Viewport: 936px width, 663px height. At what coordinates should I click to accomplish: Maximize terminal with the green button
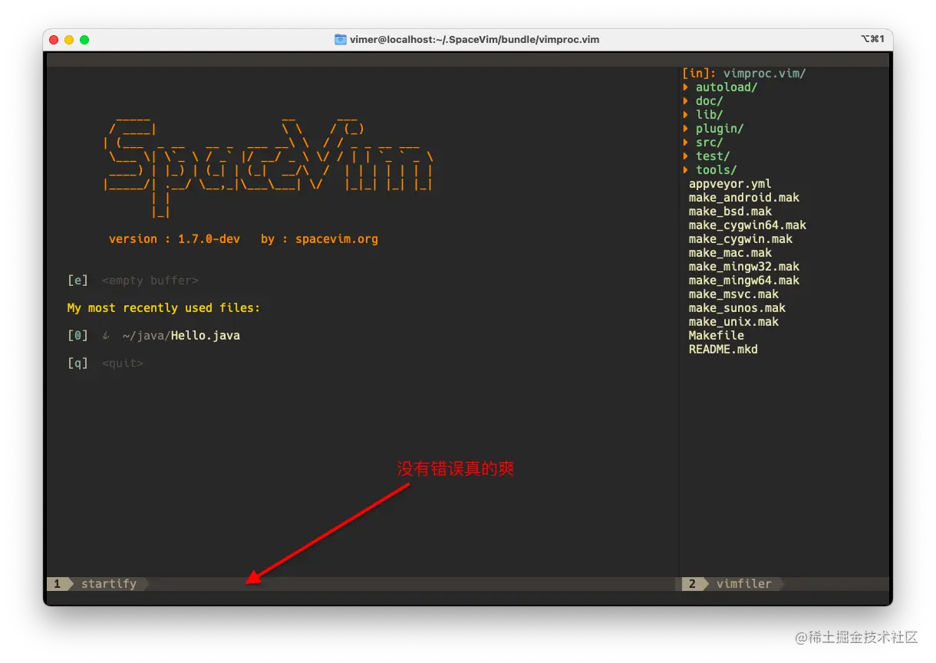[84, 39]
